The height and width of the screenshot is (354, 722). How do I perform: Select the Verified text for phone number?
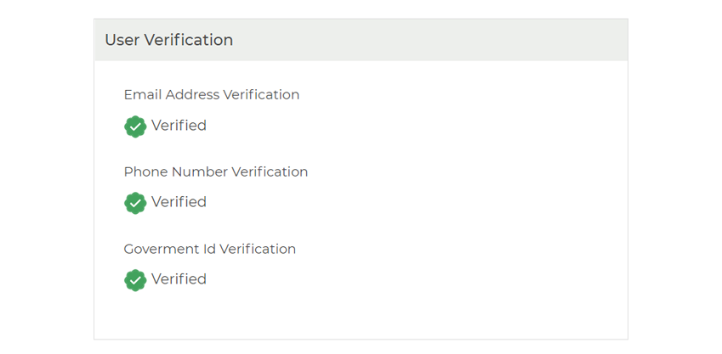tap(179, 202)
